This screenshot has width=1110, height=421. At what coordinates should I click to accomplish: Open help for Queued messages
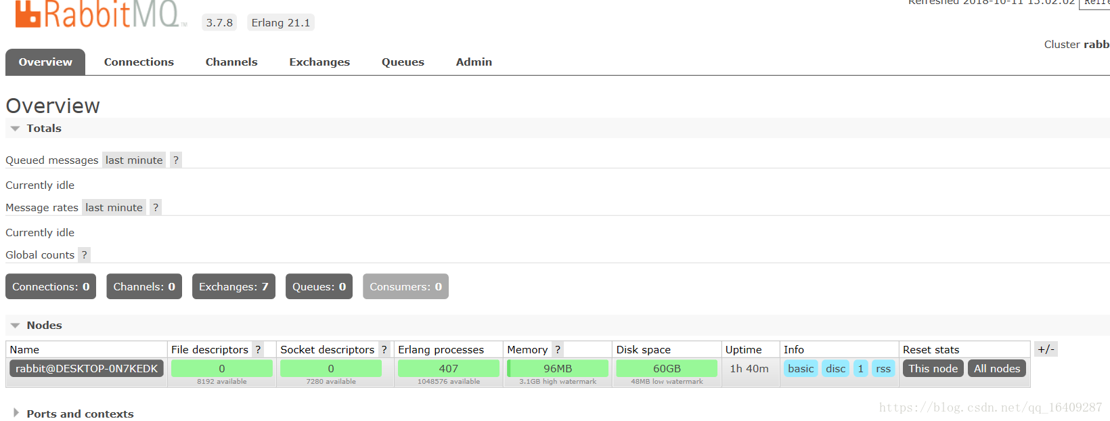click(176, 160)
